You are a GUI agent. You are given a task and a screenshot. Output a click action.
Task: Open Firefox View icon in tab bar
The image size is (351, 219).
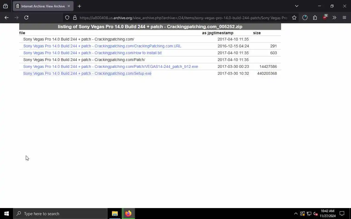(5, 6)
